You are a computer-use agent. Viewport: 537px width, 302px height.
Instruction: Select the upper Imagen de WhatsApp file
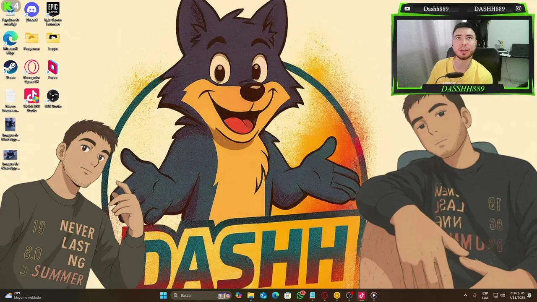pos(10,130)
